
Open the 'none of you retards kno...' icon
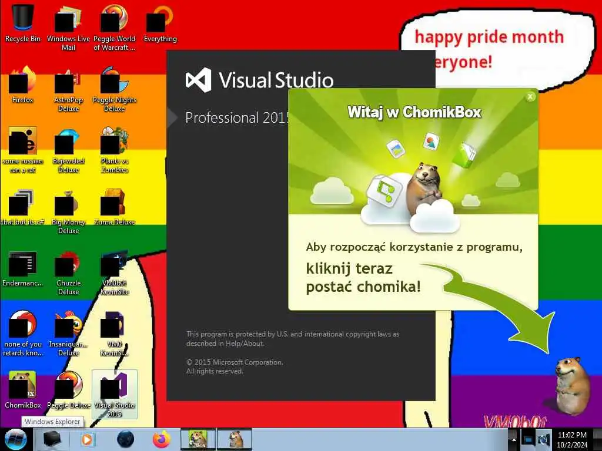coord(23,334)
